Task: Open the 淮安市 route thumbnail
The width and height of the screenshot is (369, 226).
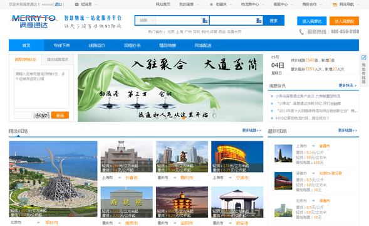Action: tap(237, 202)
